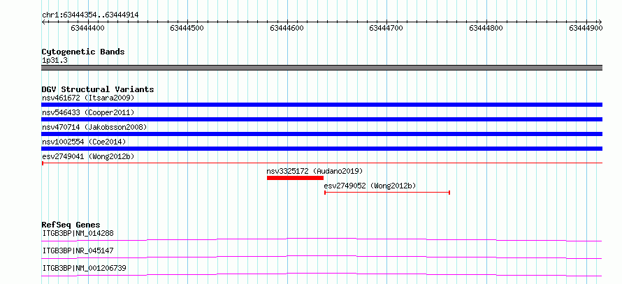Click the left arrowhead of the ruler
This screenshot has width=622, height=284.
[43, 22]
